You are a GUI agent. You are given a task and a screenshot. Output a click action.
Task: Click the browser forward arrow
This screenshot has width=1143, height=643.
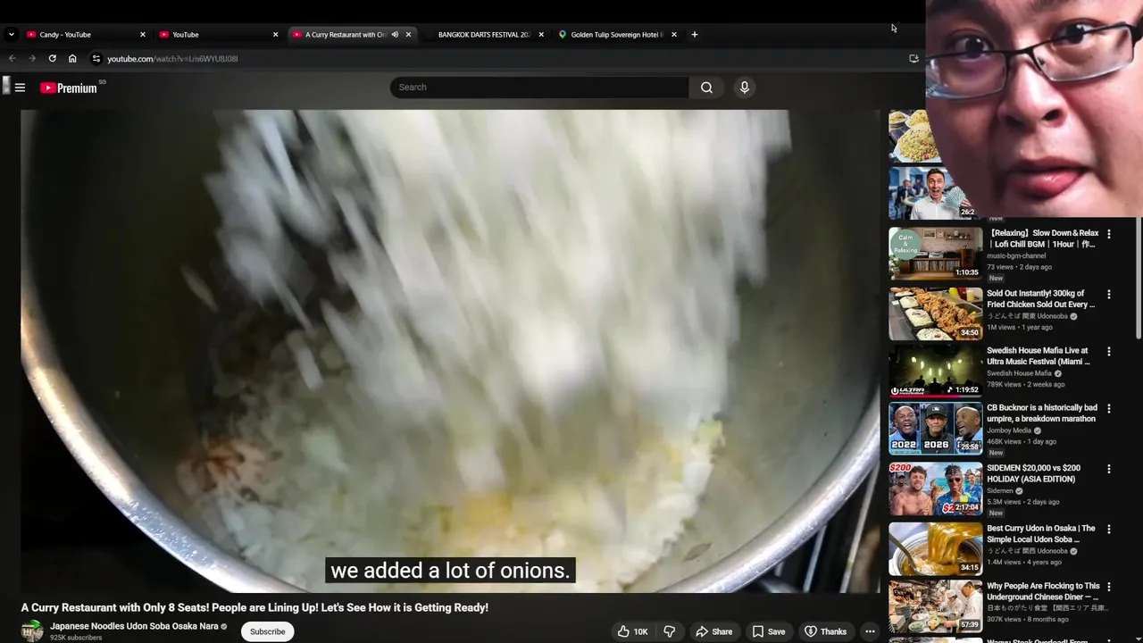(x=32, y=59)
